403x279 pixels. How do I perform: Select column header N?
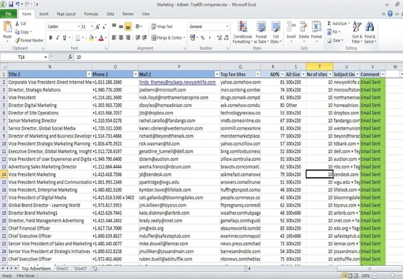[x=50, y=67]
